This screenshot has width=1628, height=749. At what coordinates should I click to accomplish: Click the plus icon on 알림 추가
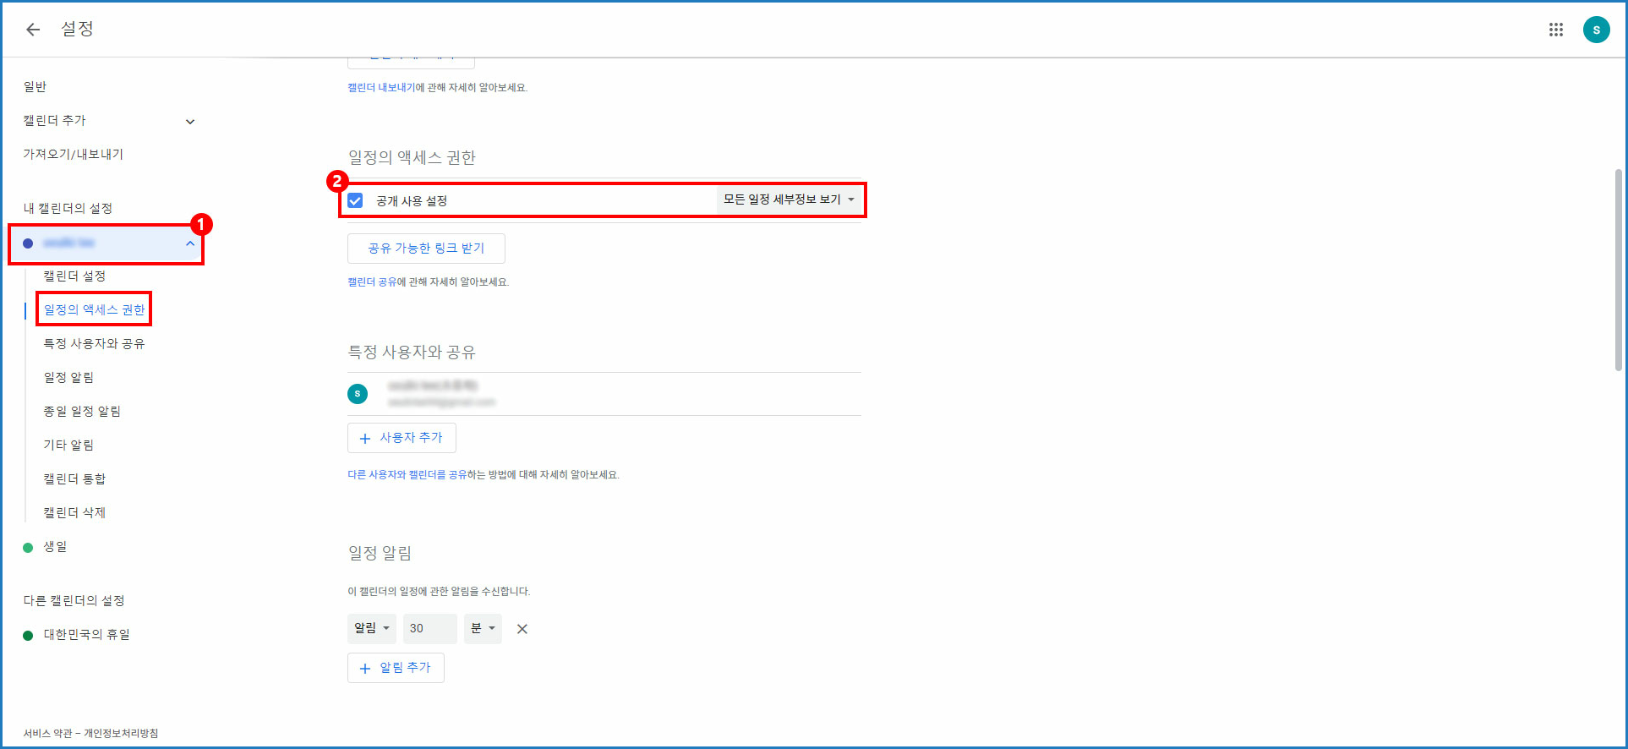[x=365, y=668]
